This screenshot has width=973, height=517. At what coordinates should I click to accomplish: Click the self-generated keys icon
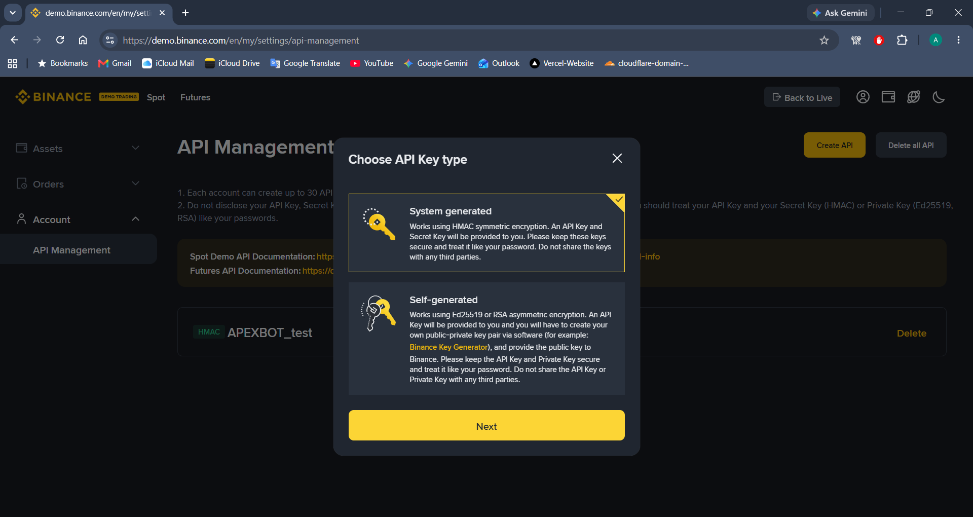tap(378, 313)
